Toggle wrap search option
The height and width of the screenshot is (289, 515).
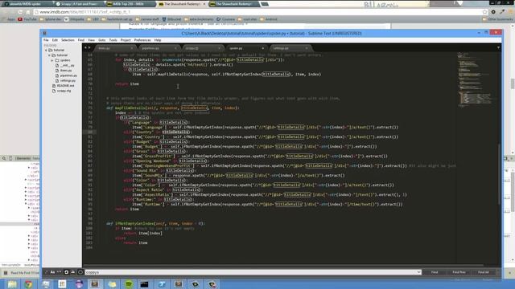66,272
